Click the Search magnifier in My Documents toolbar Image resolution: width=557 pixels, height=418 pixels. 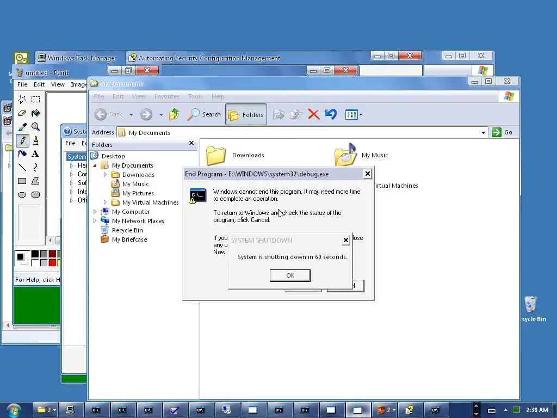tap(194, 114)
